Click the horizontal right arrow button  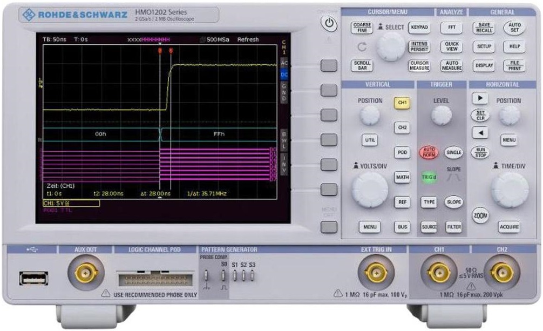coord(480,98)
